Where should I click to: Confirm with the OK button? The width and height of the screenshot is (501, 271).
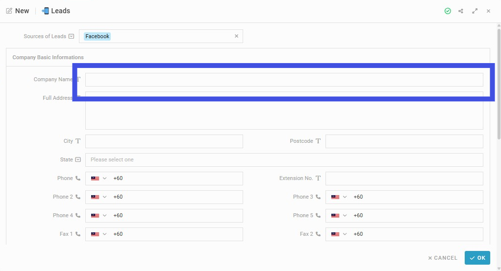477,258
